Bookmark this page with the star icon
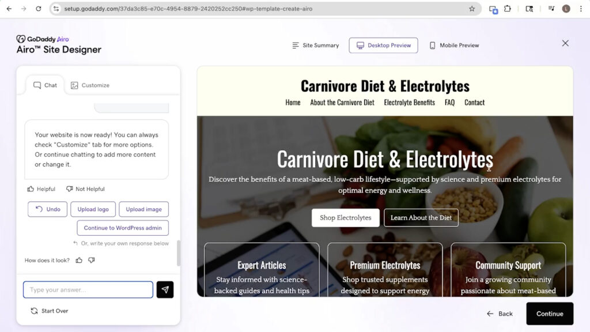 coord(472,9)
